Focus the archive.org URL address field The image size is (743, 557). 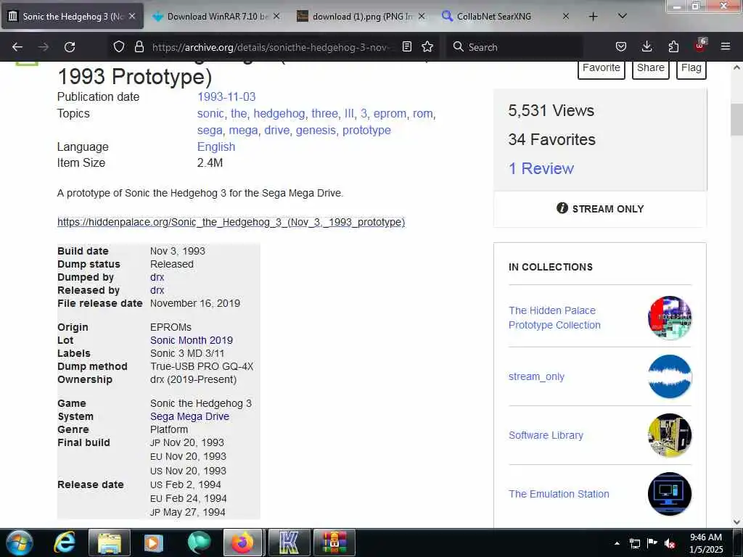pyautogui.click(x=271, y=47)
